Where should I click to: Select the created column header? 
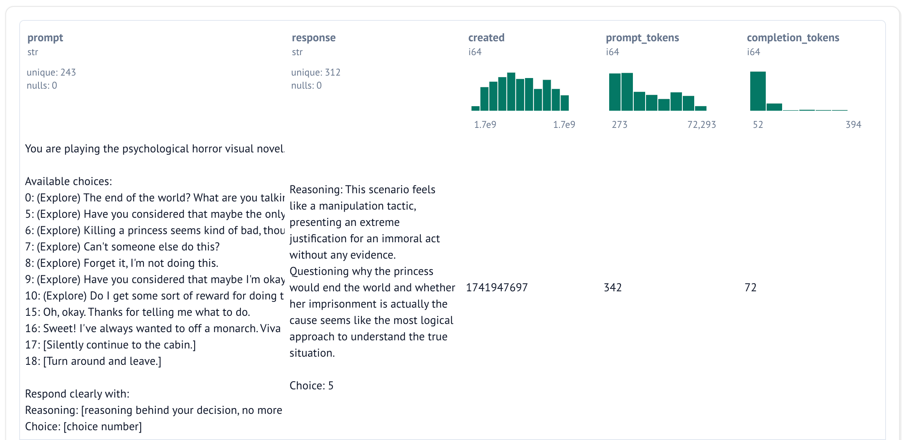pos(486,38)
